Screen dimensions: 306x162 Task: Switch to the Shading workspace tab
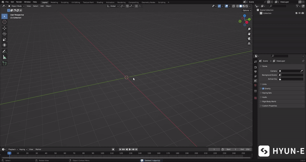pos(100,2)
